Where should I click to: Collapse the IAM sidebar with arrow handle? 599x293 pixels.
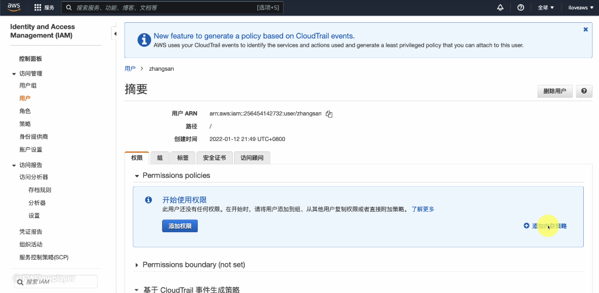tap(115, 33)
